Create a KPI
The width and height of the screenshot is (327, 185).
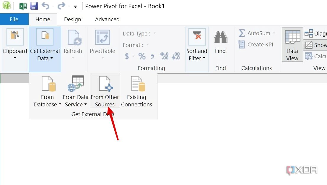coord(256,44)
